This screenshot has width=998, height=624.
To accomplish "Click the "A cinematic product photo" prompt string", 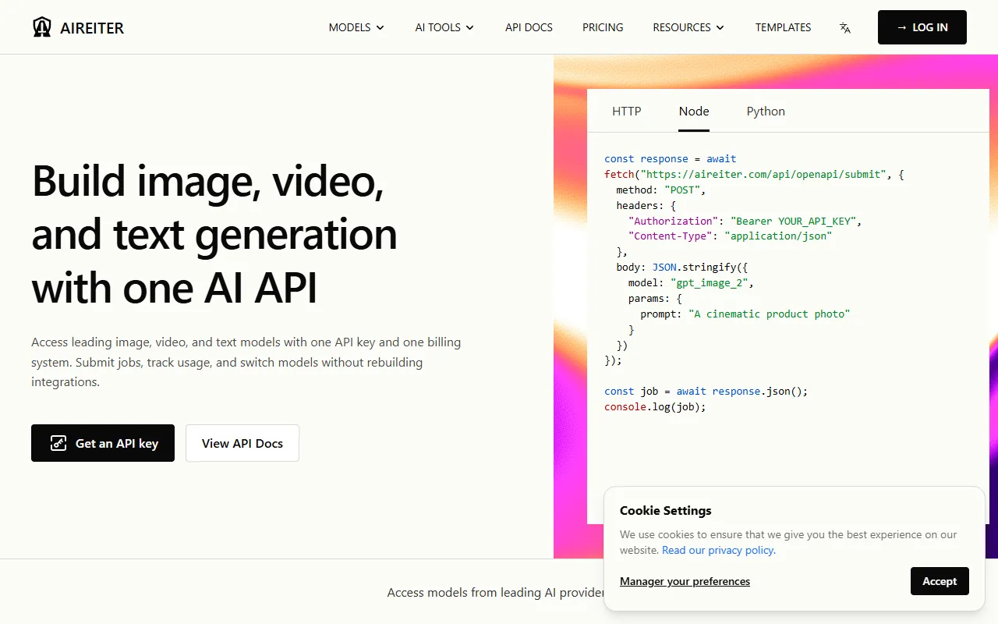I will click(x=770, y=314).
